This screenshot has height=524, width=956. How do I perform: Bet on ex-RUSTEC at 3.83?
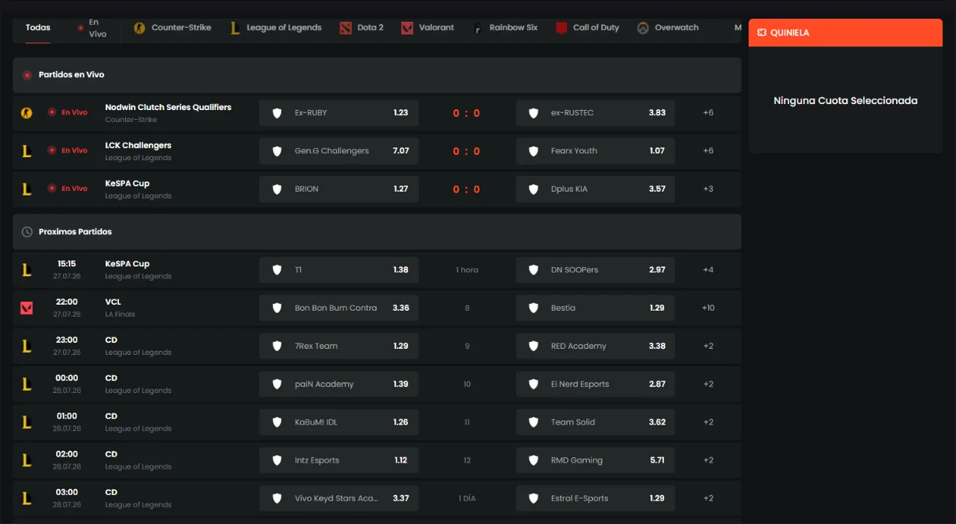click(595, 113)
